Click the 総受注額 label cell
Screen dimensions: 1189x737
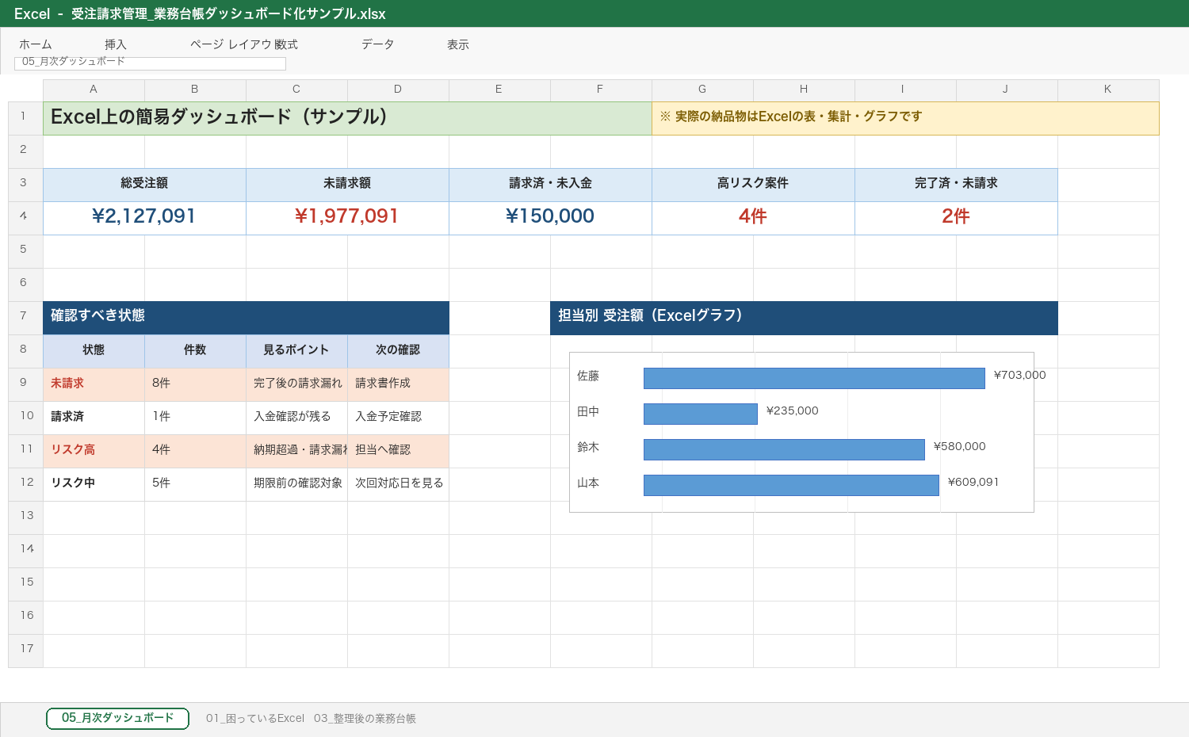pyautogui.click(x=144, y=185)
